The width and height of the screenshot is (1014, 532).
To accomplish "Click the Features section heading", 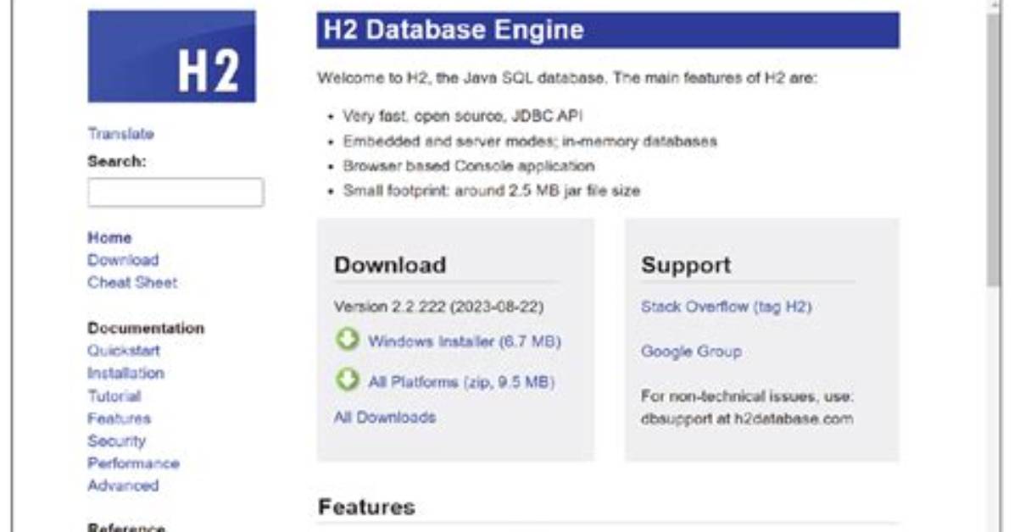I will 366,507.
